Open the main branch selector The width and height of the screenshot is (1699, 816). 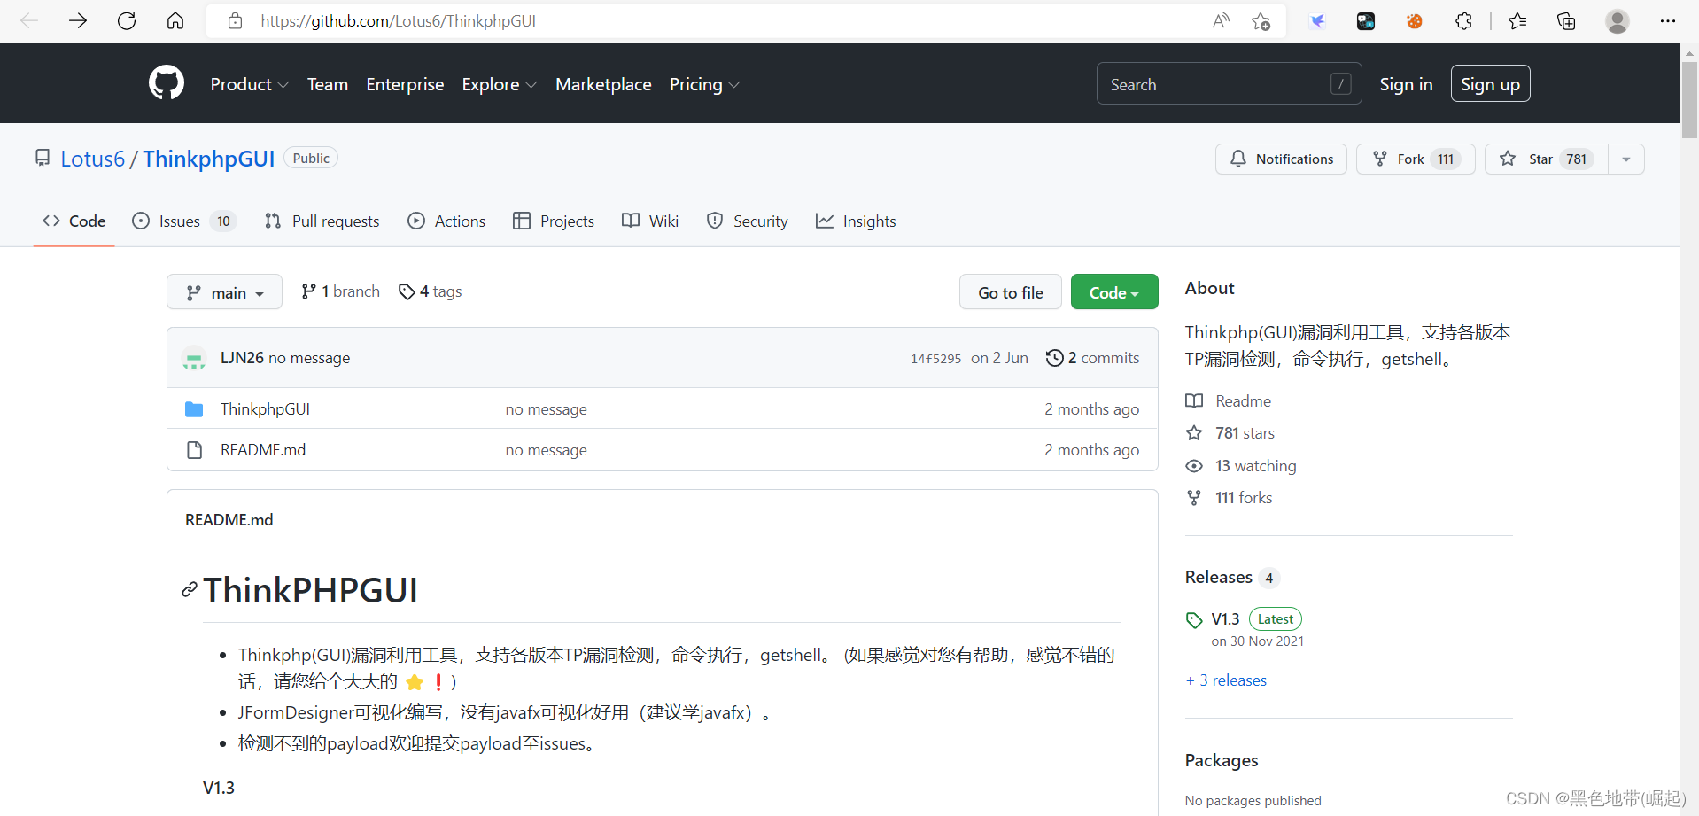point(223,291)
